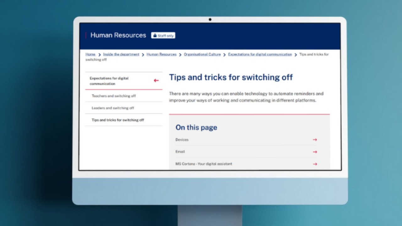Click the red back arrow in sidebar
Screen dimensions: 402x226
[156, 81]
